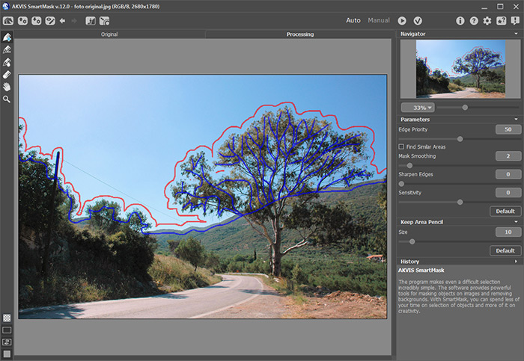This screenshot has width=524, height=361.
Task: Adjust the Mask Smoothing slider
Action: (409, 165)
